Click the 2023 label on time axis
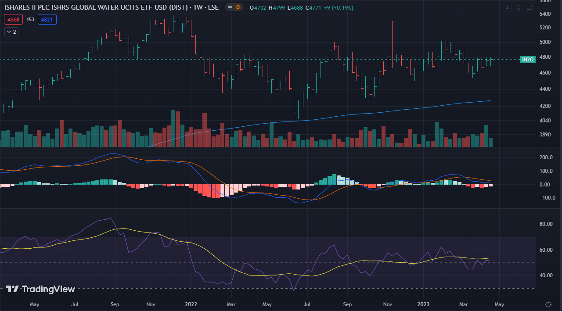This screenshot has height=311, width=562. (x=423, y=304)
